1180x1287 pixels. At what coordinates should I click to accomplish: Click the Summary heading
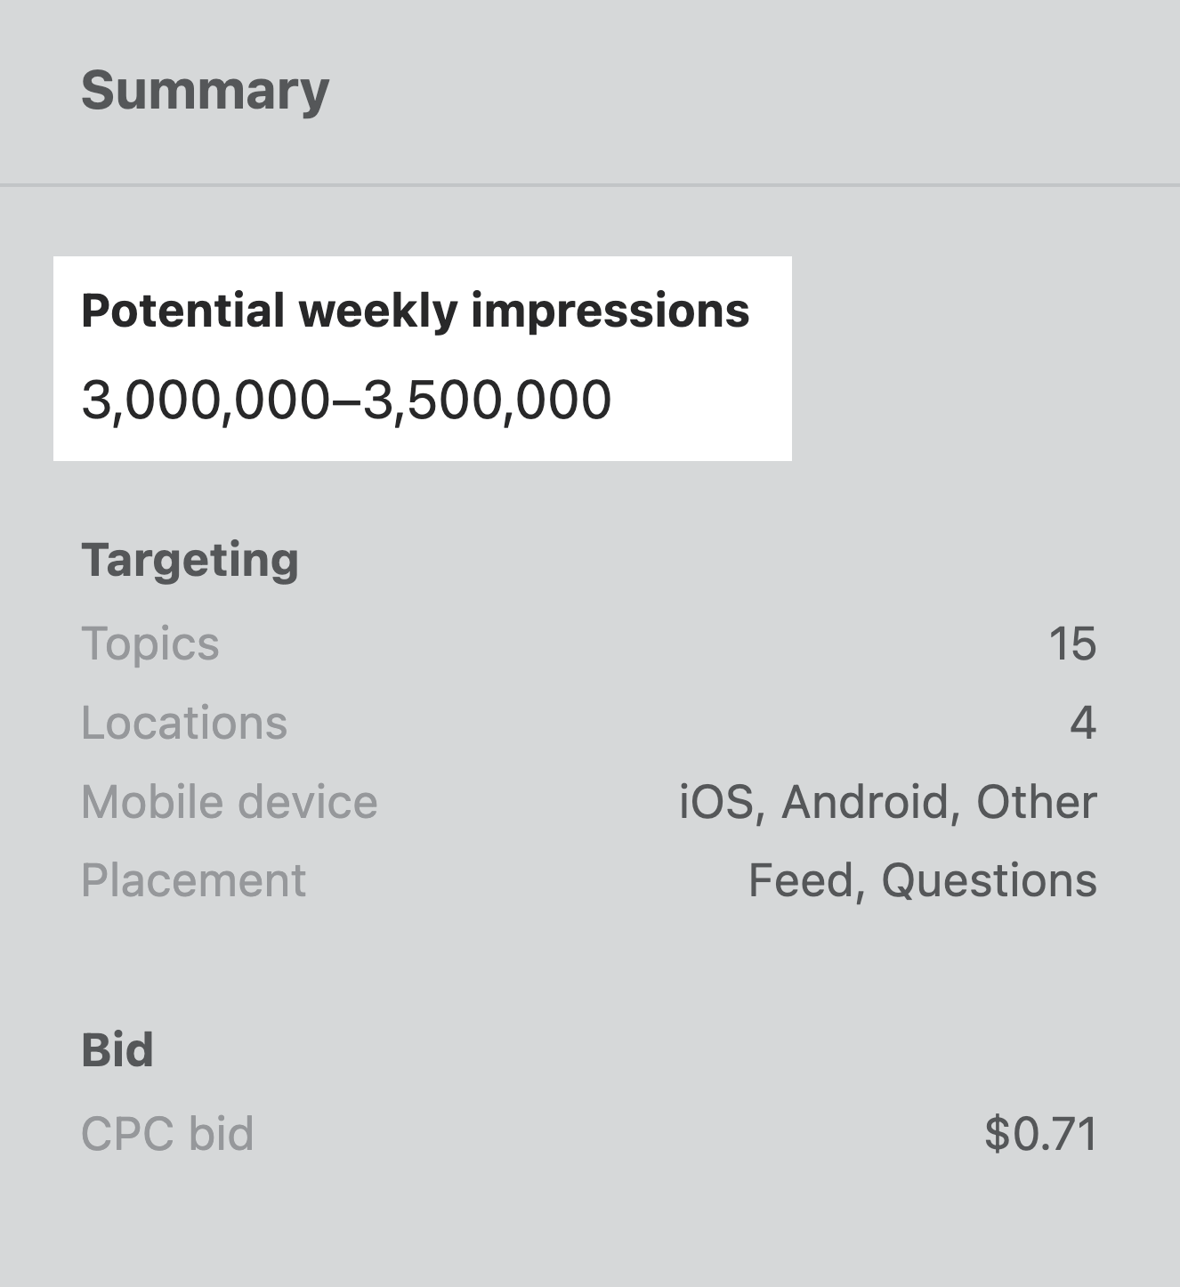(x=205, y=89)
